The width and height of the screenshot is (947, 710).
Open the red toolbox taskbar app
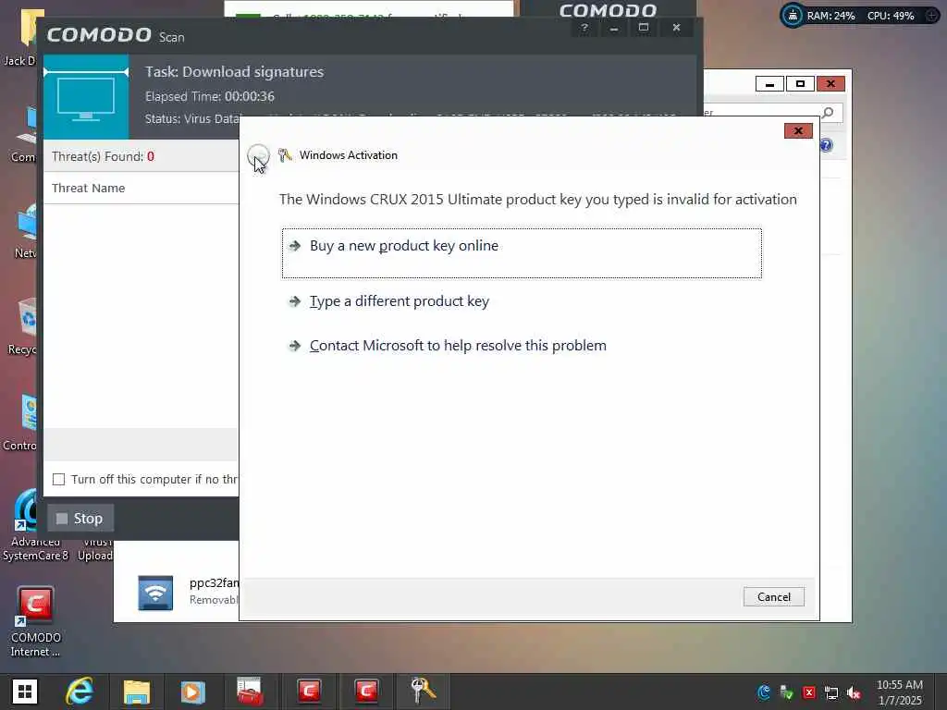coord(250,692)
